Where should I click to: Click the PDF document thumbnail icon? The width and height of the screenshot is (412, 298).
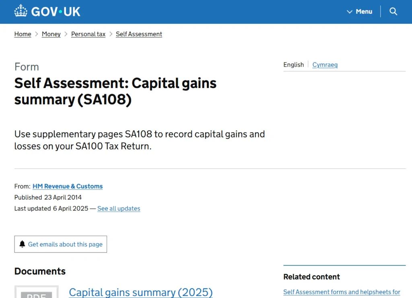(x=37, y=292)
